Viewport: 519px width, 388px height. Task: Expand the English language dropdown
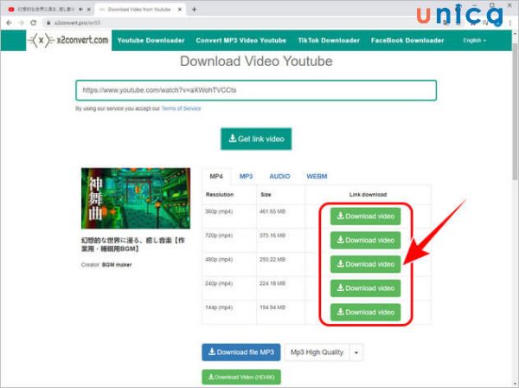[x=475, y=41]
